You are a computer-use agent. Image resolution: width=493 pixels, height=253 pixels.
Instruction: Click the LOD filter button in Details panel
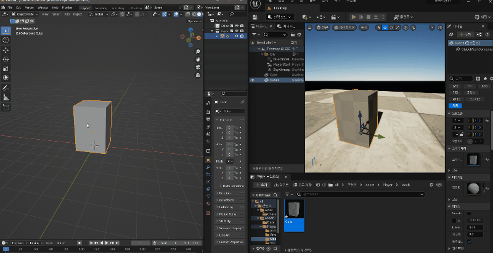(484, 86)
